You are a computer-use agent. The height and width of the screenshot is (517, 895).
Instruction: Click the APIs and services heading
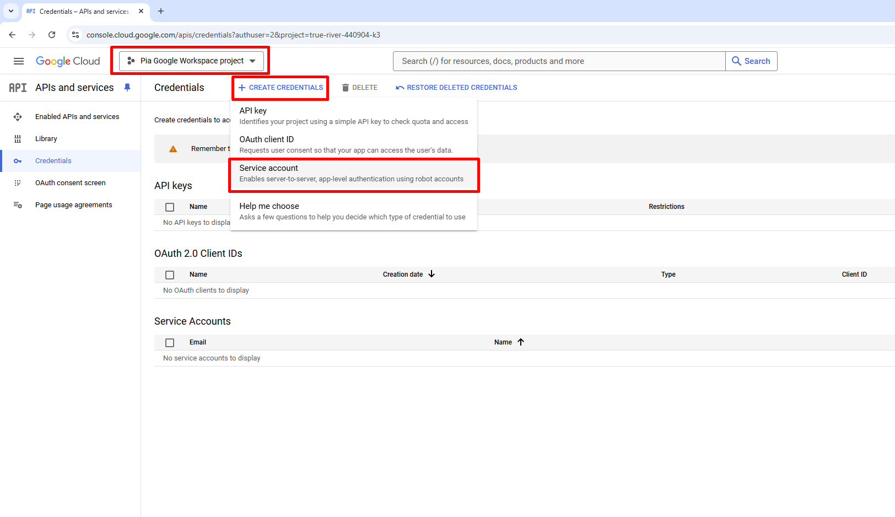click(x=74, y=88)
